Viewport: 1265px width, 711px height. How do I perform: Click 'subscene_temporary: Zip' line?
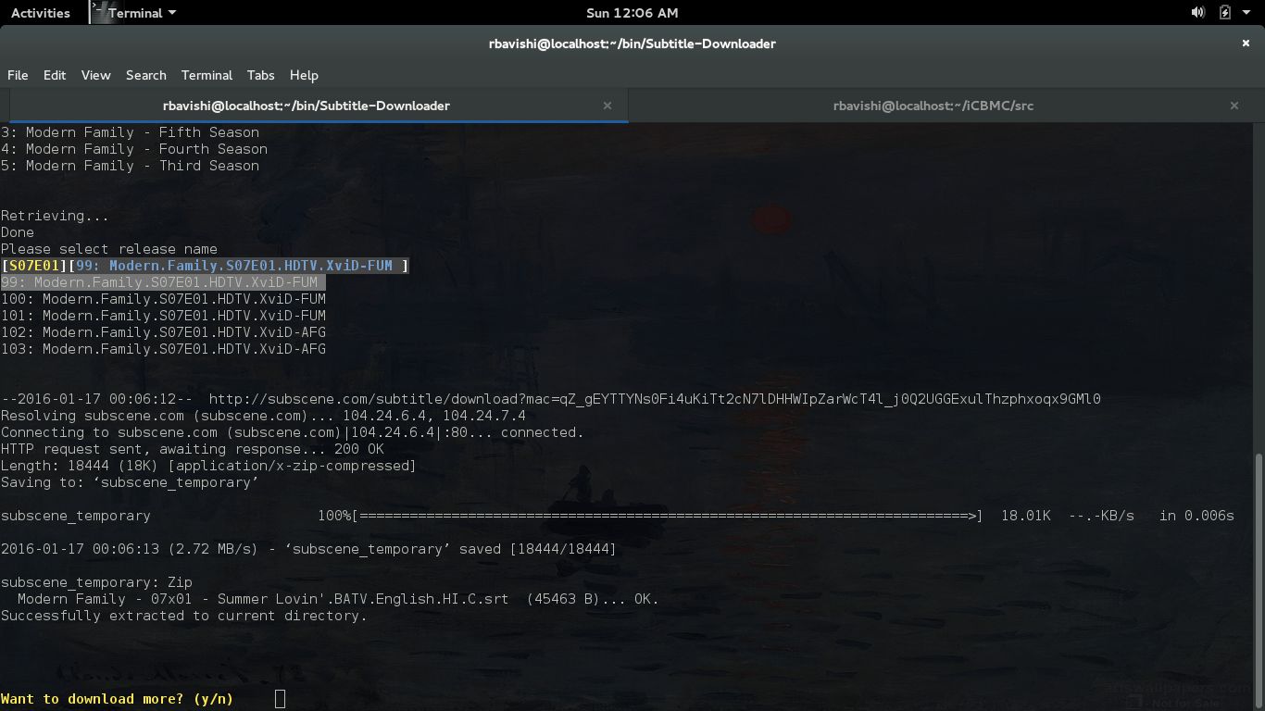96,582
